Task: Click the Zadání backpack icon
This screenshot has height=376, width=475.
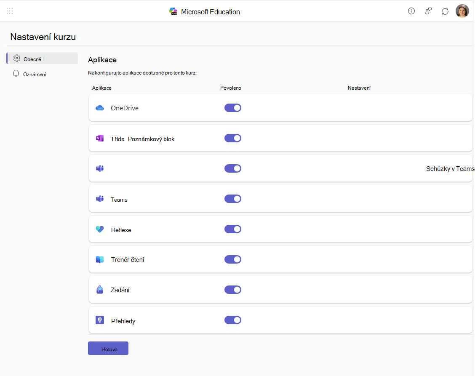Action: (100, 290)
